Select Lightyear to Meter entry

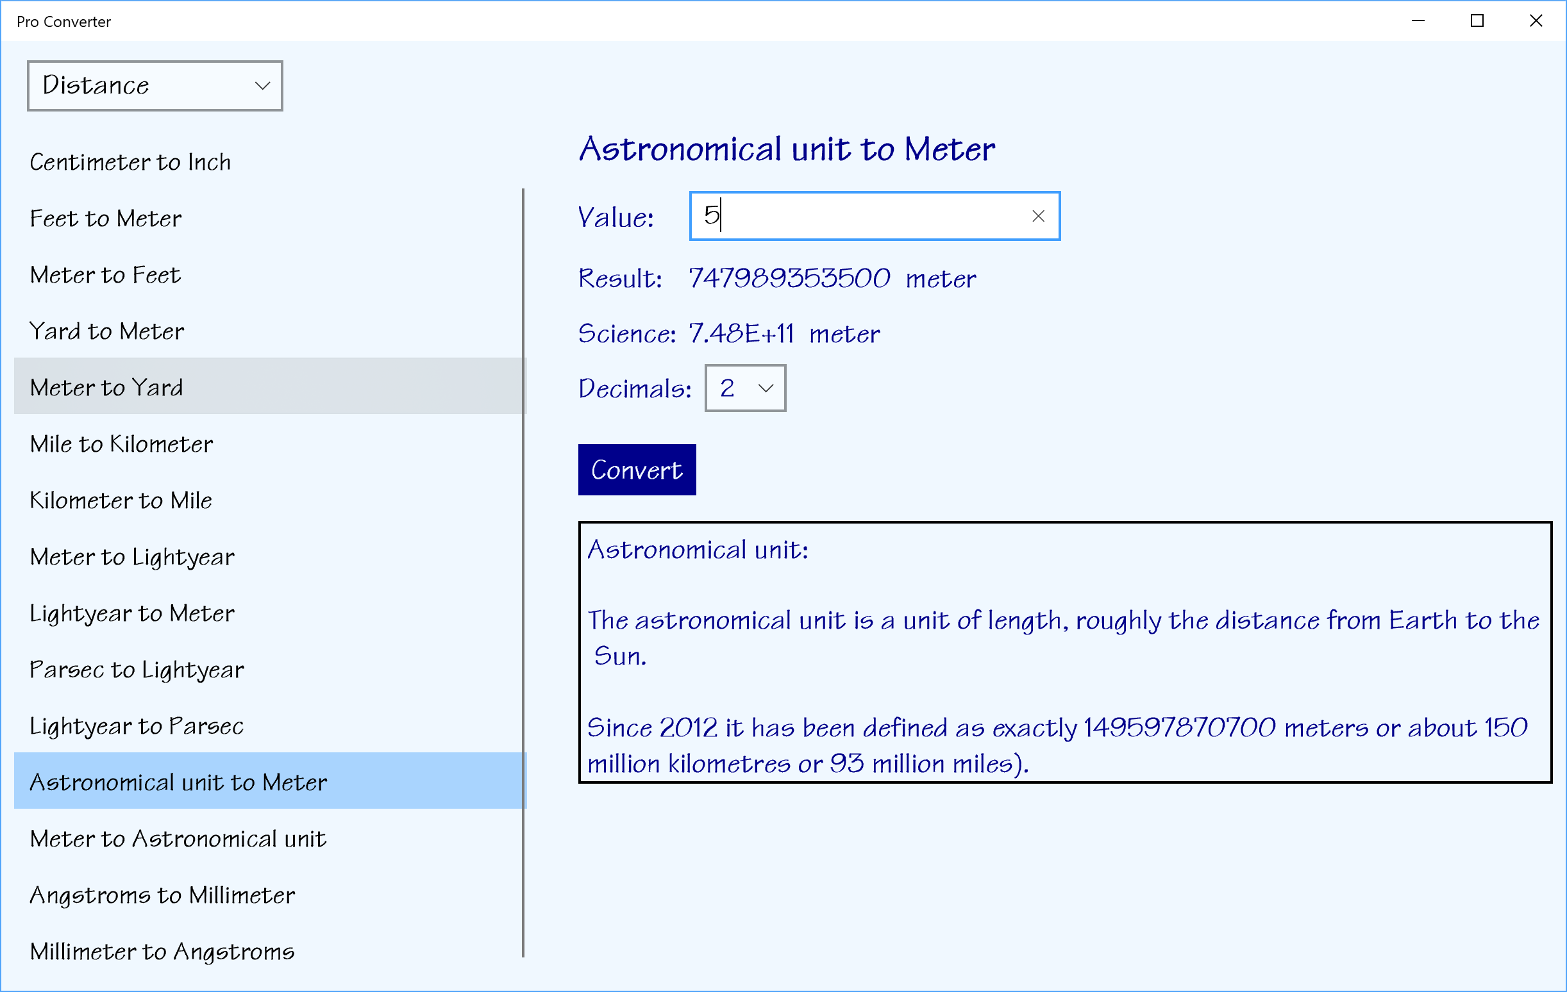(x=132, y=613)
